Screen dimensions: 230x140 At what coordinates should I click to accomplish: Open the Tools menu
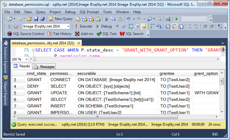coord(107,12)
